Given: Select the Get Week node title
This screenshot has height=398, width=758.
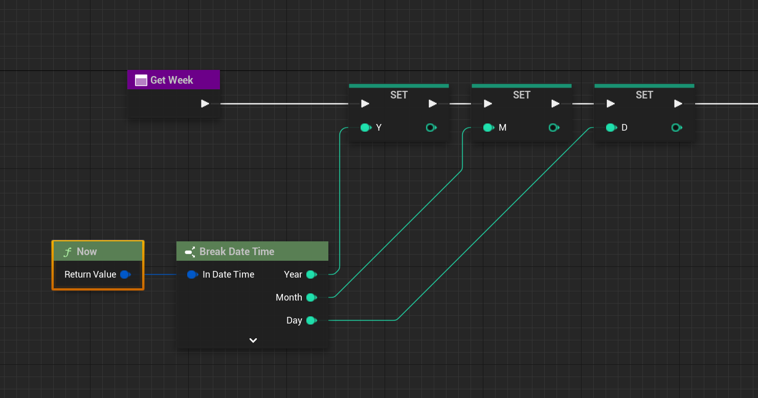Looking at the screenshot, I should coord(171,80).
